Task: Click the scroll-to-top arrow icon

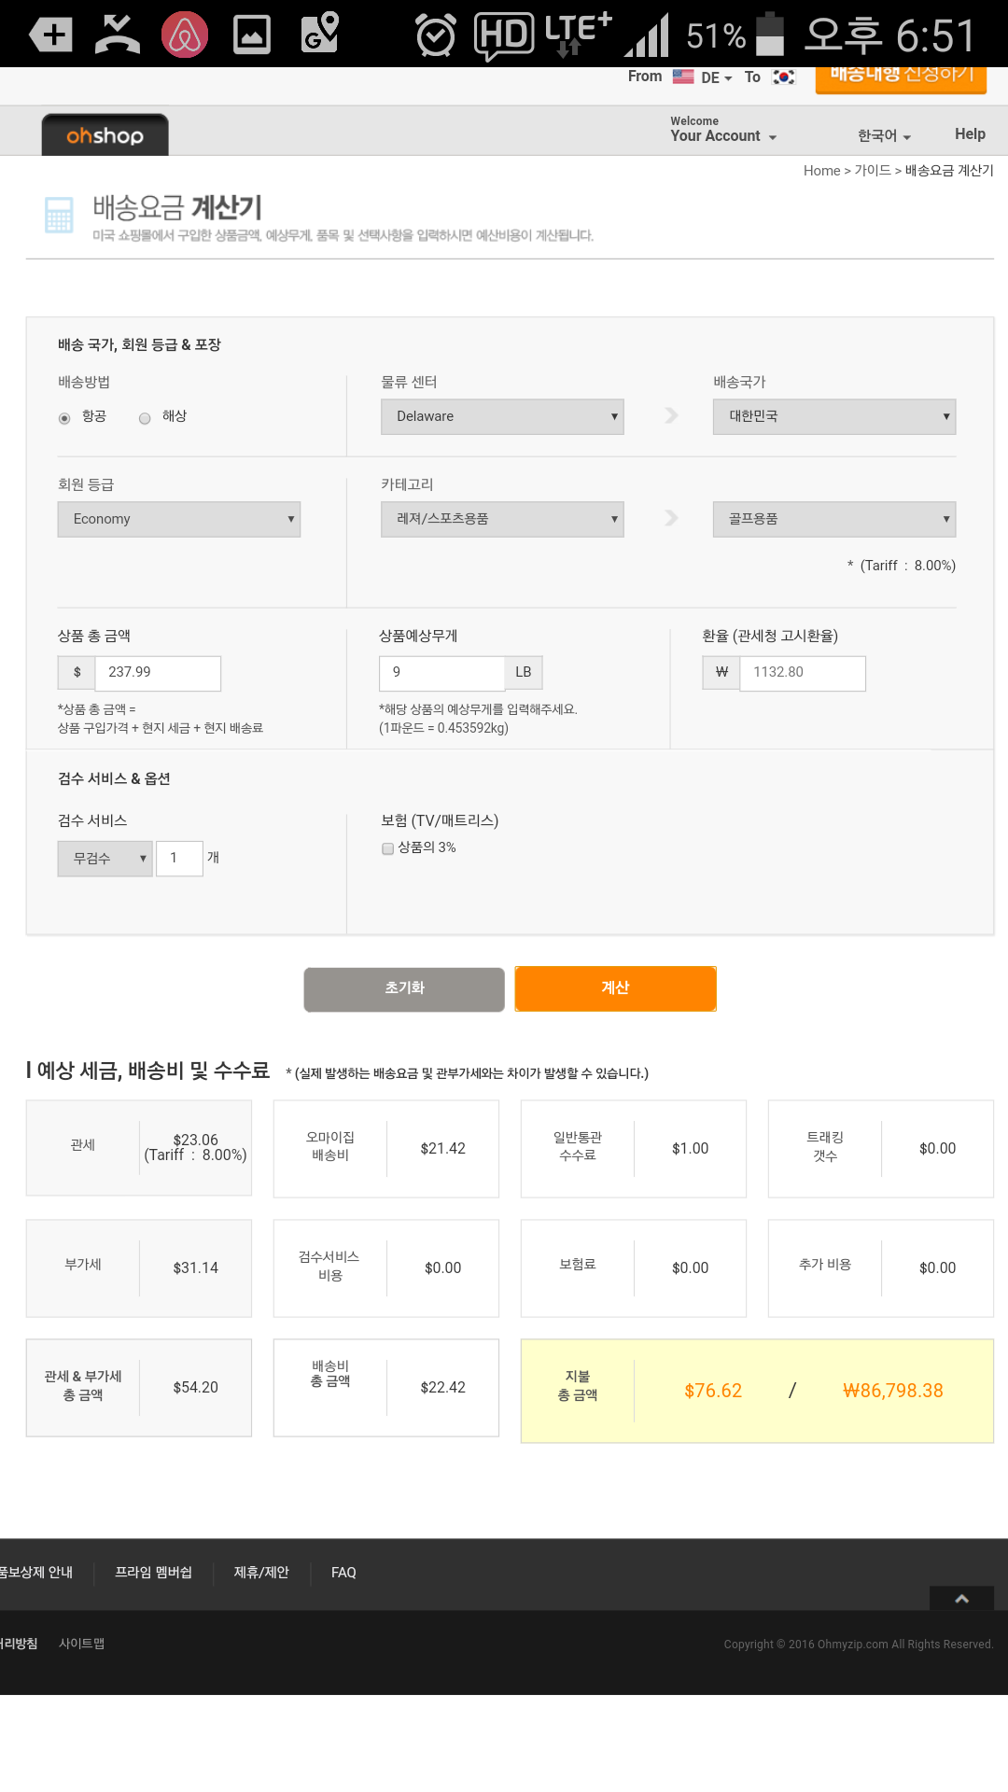Action: 961,1599
